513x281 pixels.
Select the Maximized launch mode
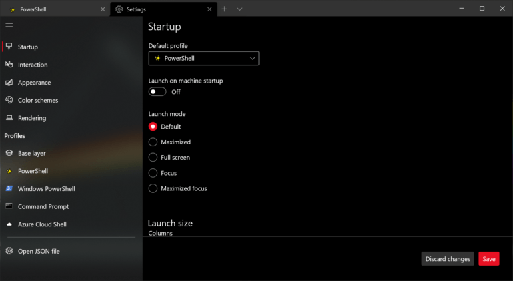tap(153, 142)
